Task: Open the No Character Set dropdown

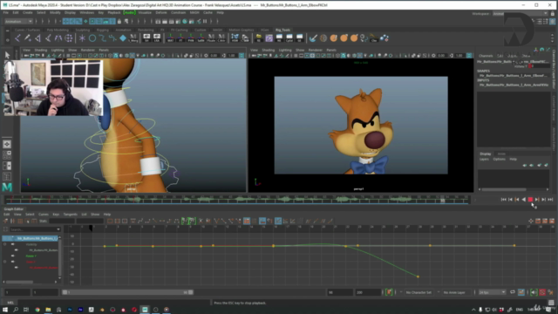Action: tap(418, 292)
